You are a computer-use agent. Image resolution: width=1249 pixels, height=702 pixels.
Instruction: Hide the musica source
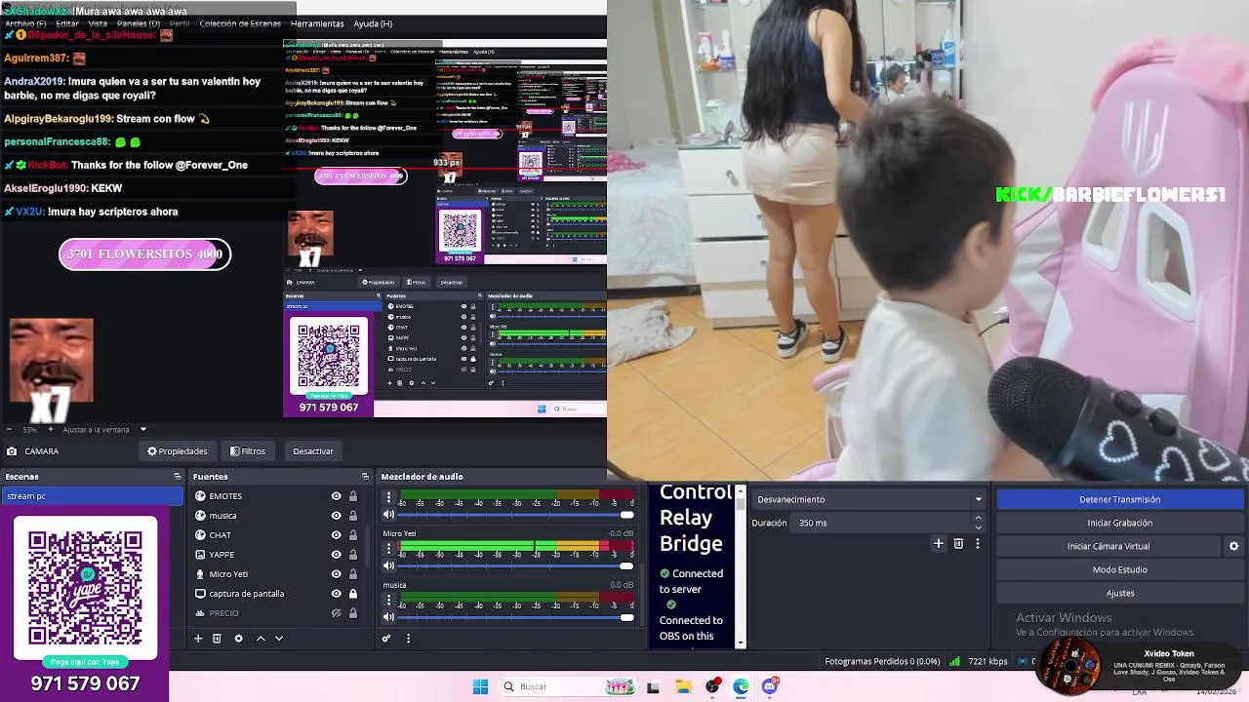click(x=336, y=516)
